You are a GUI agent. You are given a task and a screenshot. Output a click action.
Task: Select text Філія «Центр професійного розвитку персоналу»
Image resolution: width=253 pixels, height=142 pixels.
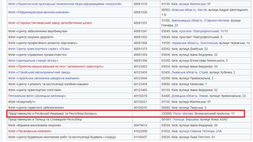click(43, 43)
